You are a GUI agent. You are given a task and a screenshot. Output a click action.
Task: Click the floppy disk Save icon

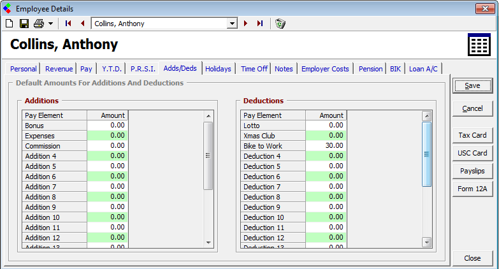(24, 24)
